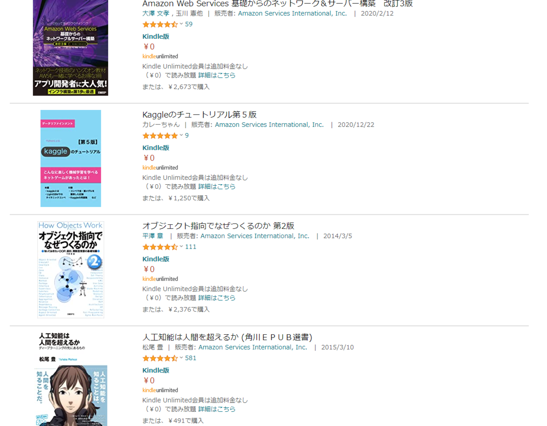Click publication date 2020/12/22
Viewport: 547px width, 426px height.
tap(356, 125)
